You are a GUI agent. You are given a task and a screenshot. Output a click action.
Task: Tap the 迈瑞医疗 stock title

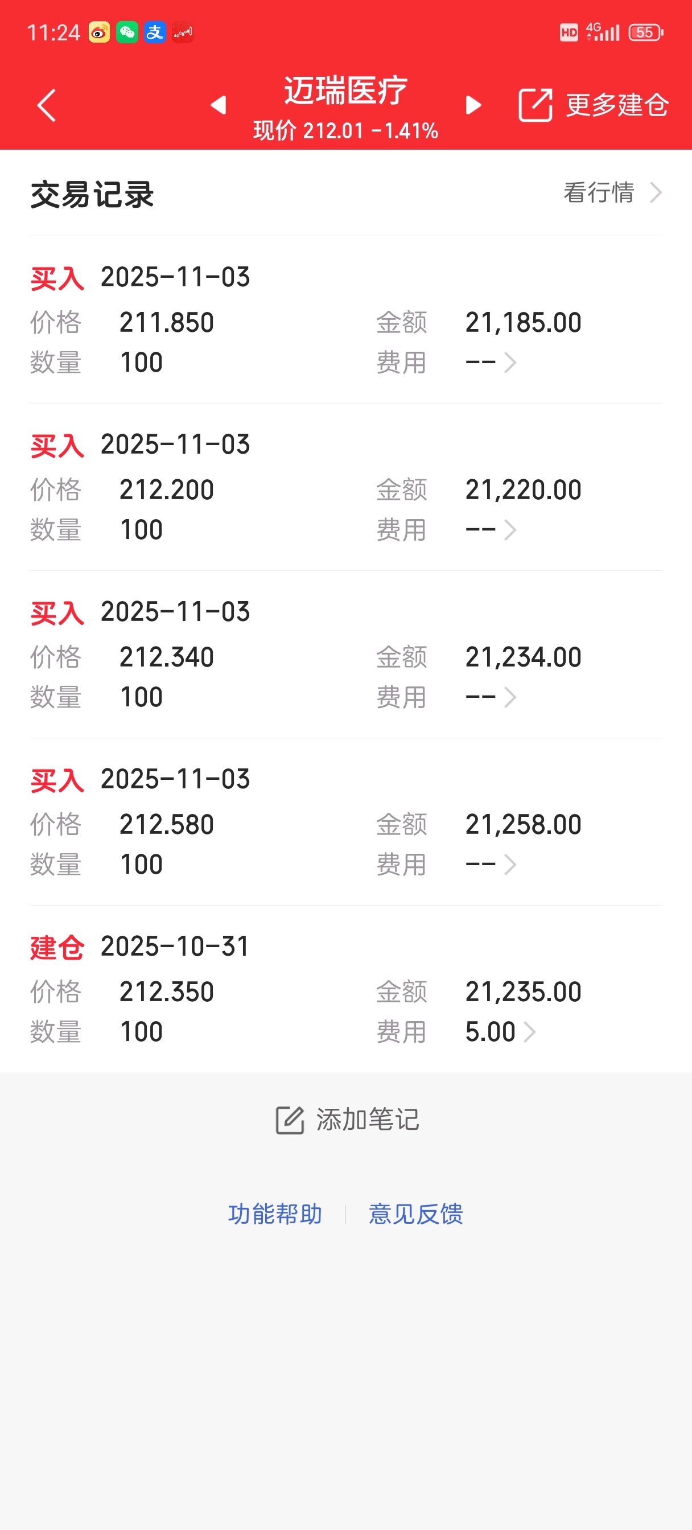click(x=345, y=91)
